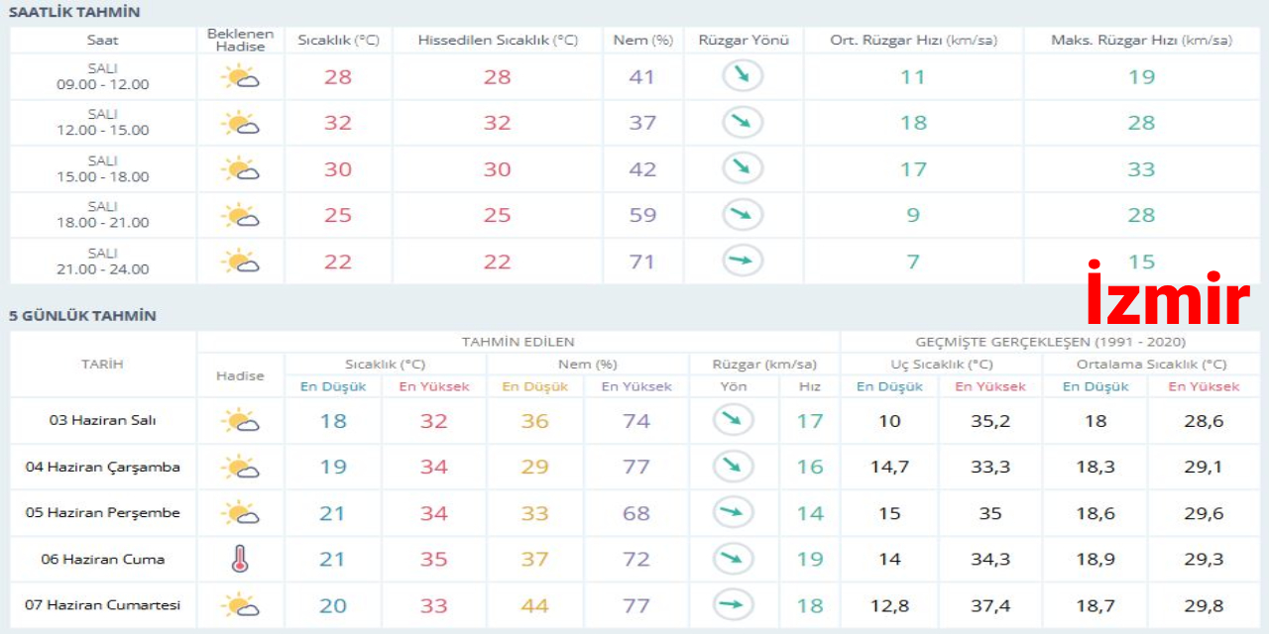Click the weather icon for 09.00 - 12.00
The width and height of the screenshot is (1269, 634).
coord(240,77)
